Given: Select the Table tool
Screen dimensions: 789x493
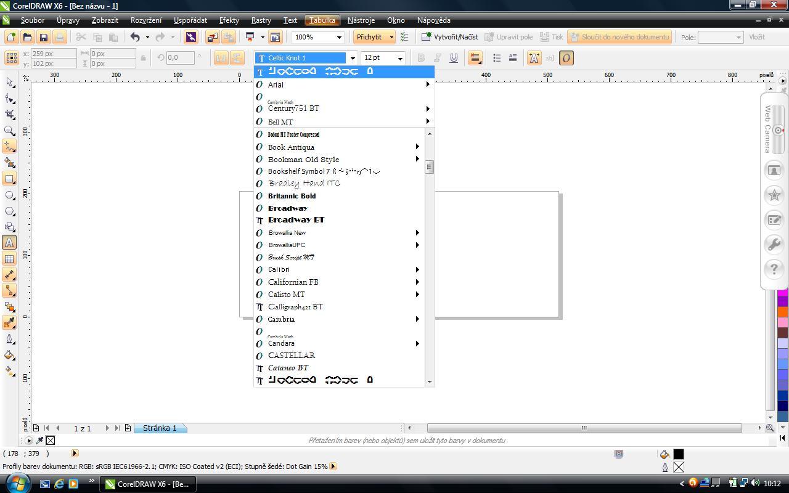Looking at the screenshot, I should coord(9,259).
